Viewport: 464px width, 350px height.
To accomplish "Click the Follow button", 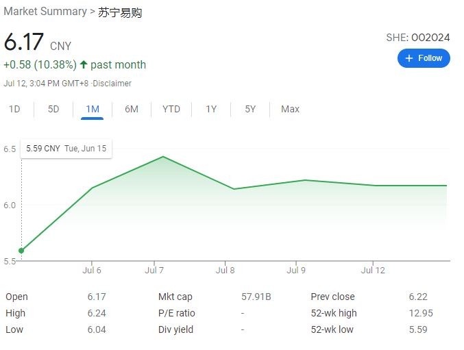I will click(424, 58).
